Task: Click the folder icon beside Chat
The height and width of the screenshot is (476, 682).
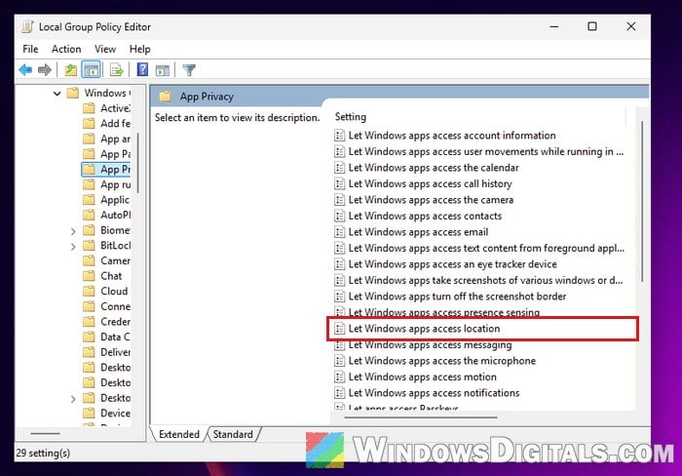Action: 89,276
